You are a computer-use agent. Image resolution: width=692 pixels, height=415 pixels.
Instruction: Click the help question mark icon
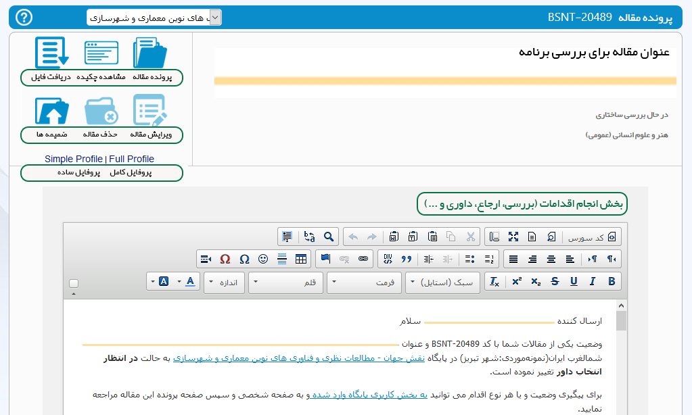(24, 18)
